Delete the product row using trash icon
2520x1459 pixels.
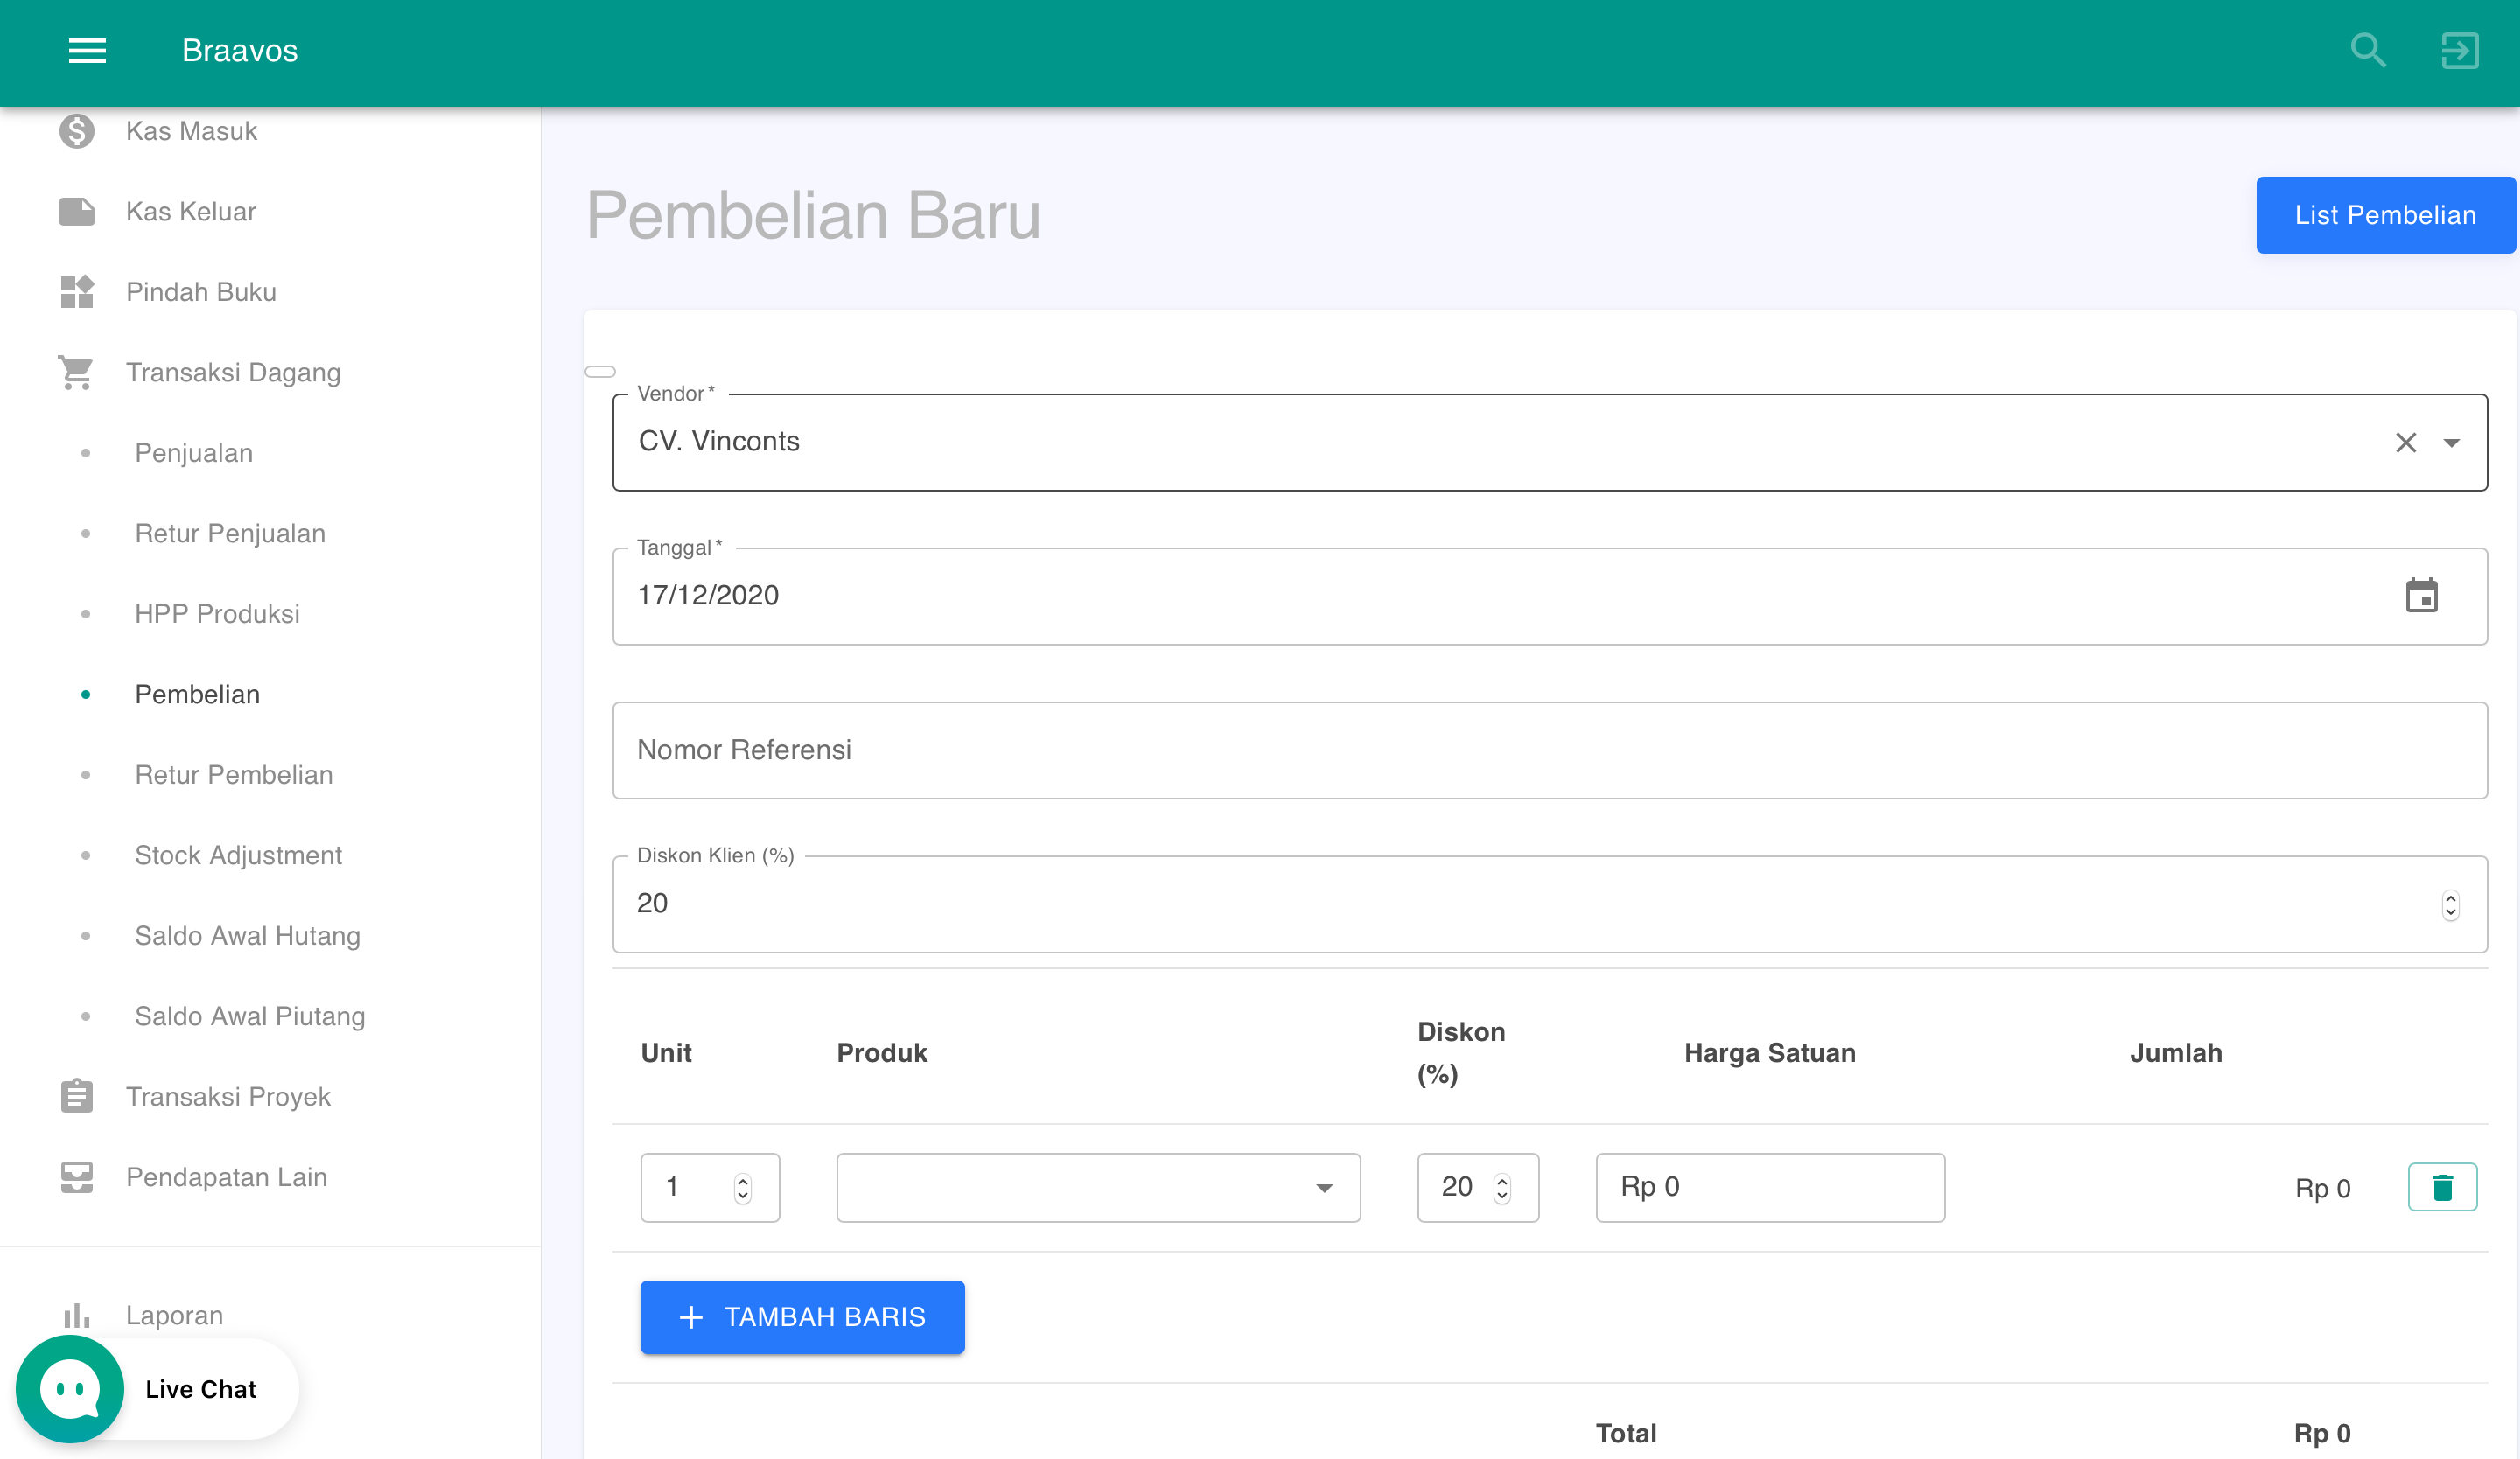(2442, 1187)
